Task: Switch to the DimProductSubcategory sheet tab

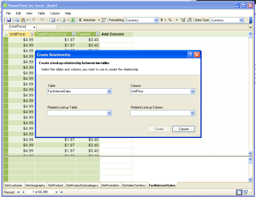Action: point(82,185)
